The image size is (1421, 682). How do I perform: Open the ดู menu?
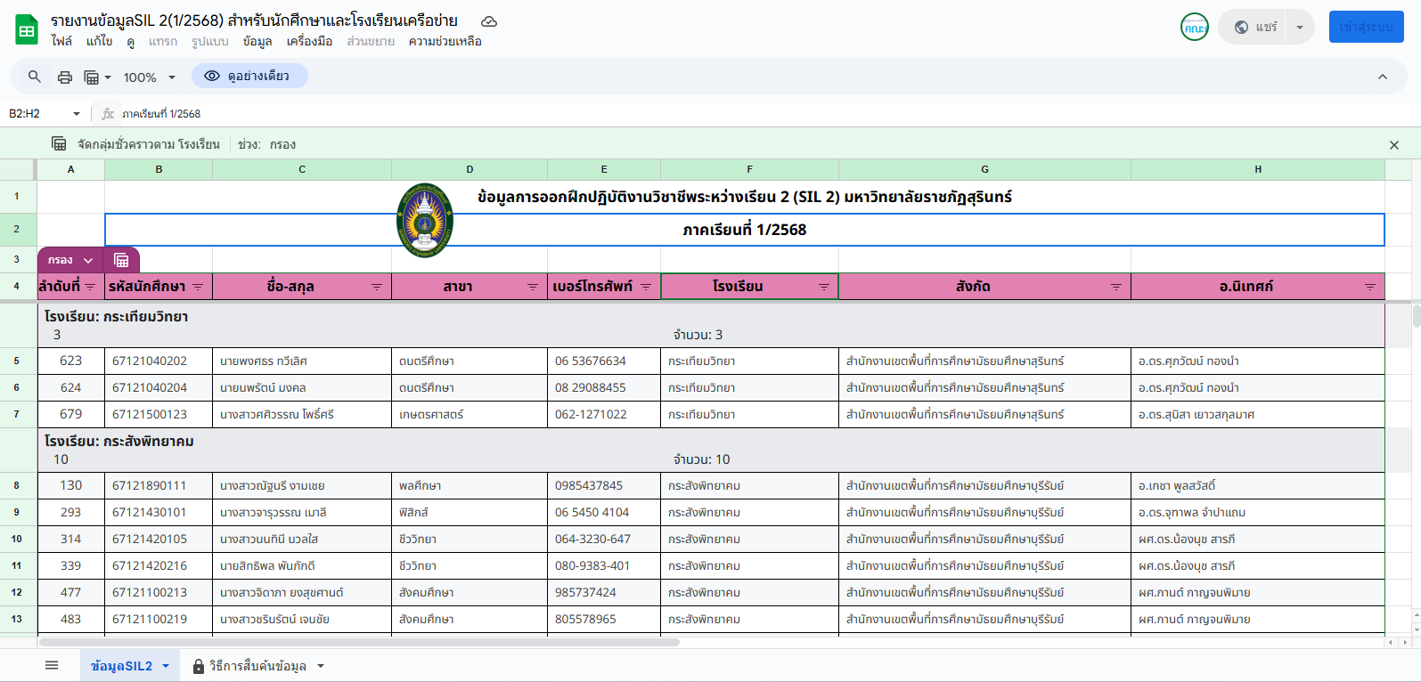coord(130,41)
